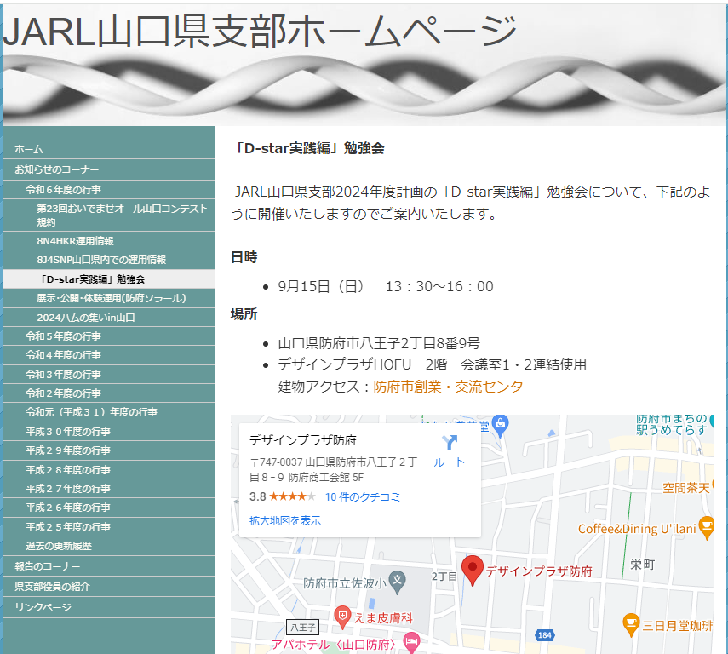The image size is (728, 654).
Task: Click the 「D-star実践編」勉強会 page heading
Action: [308, 148]
